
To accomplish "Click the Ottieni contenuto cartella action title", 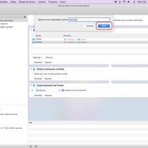I will (x=50, y=69).
